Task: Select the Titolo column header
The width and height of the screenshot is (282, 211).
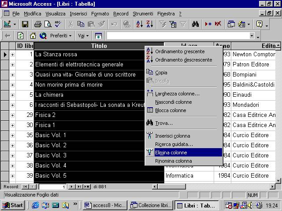Action: point(99,46)
